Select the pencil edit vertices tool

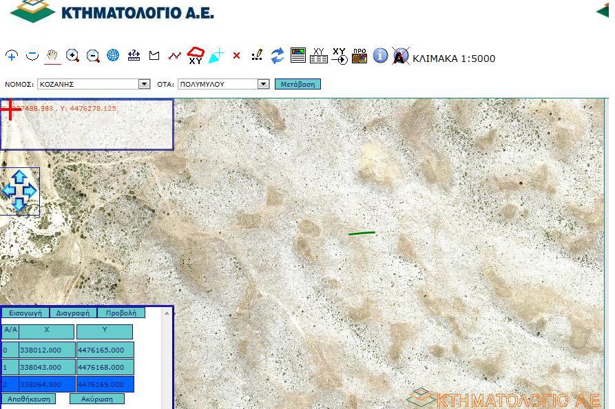tap(257, 55)
